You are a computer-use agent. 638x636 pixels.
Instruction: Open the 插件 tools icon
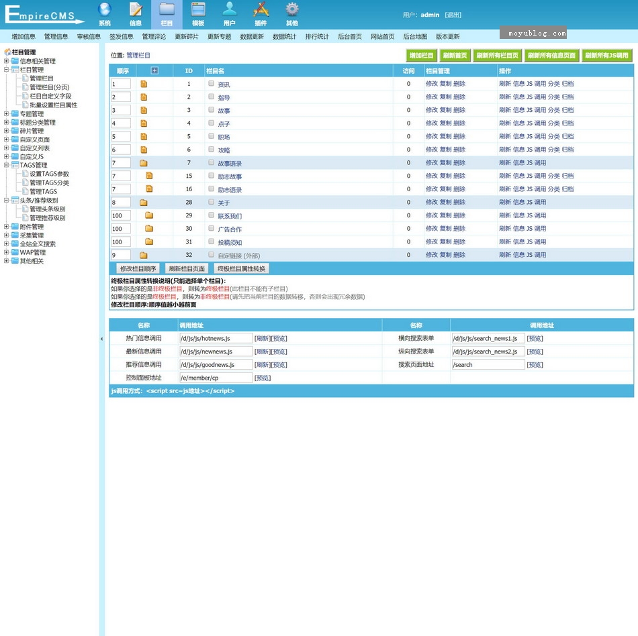[261, 10]
